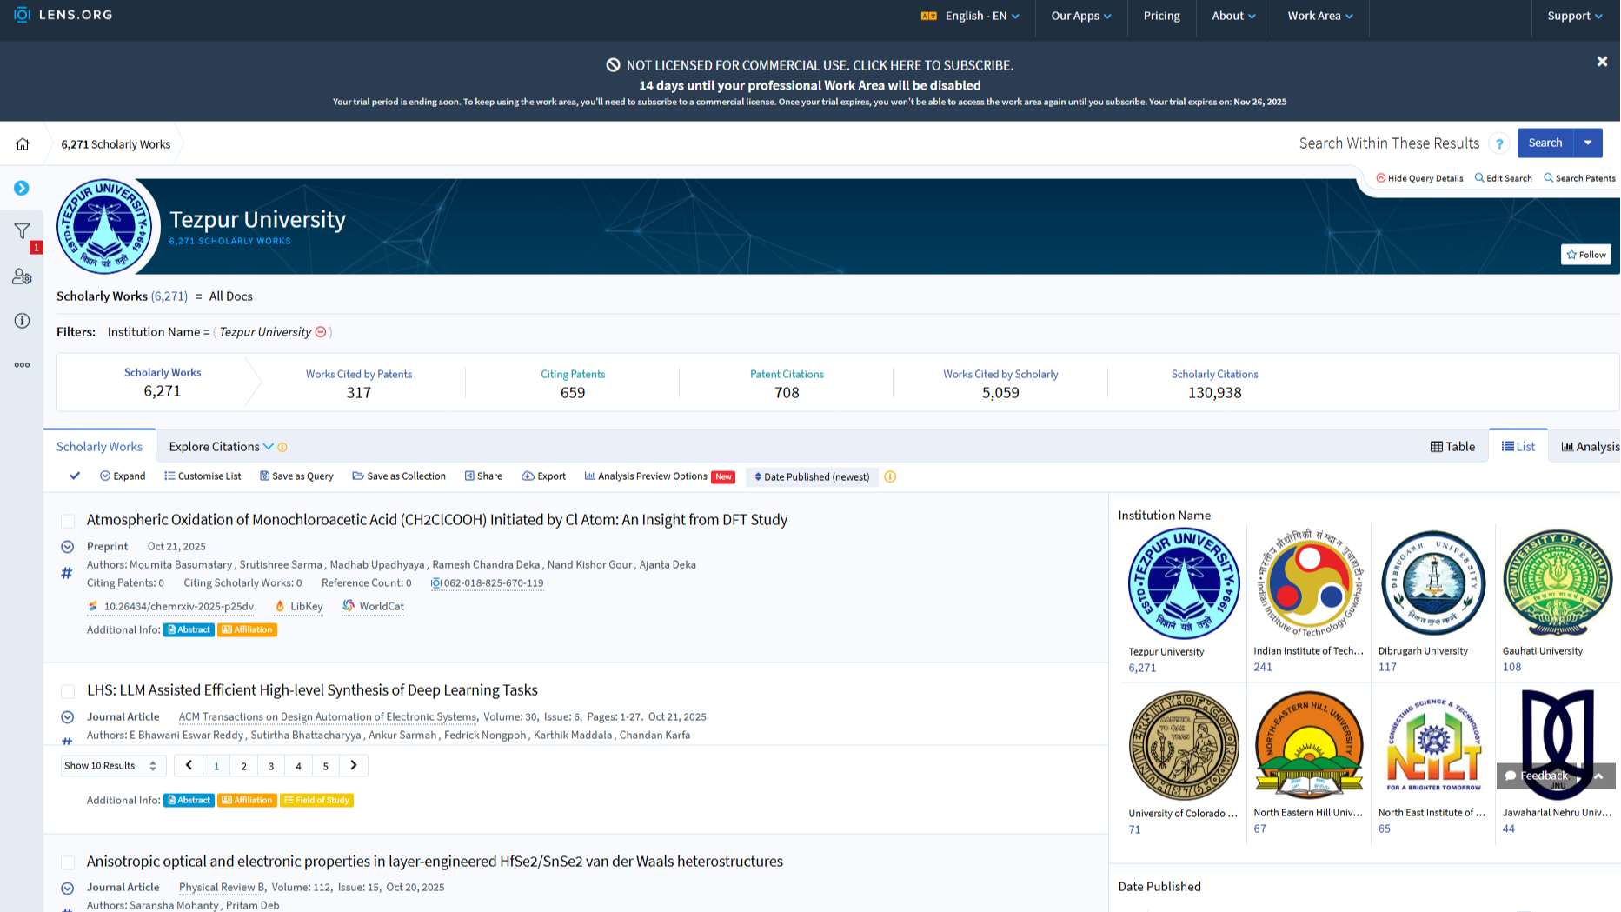The image size is (1621, 912).
Task: Switch to the Analysis tab
Action: [1590, 447]
